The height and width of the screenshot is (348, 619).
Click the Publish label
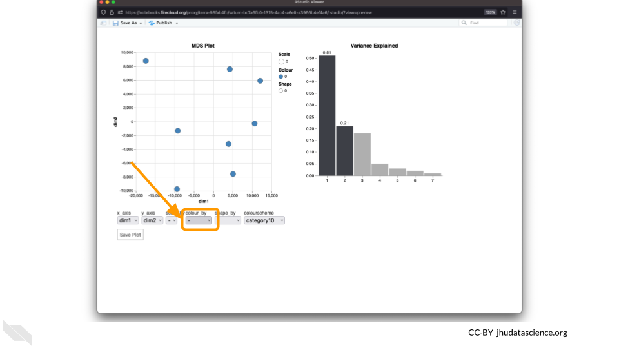pos(164,23)
